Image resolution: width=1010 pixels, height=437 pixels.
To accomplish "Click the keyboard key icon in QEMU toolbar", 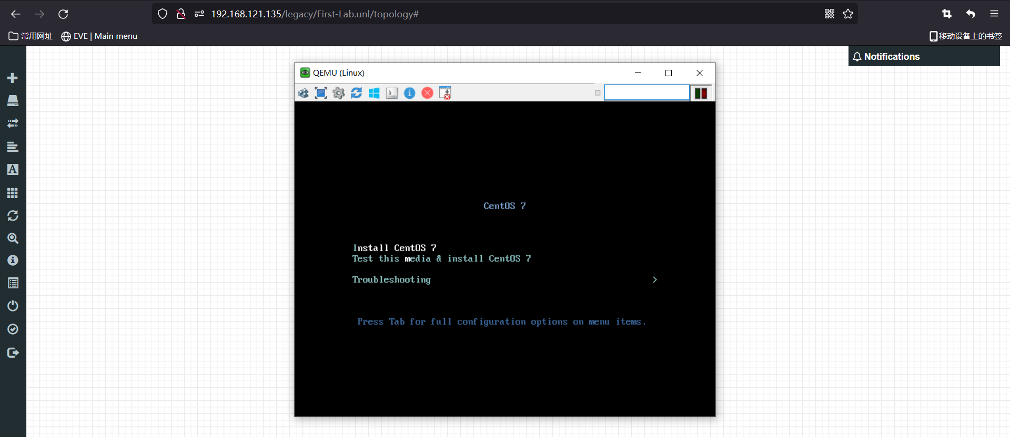I will [392, 93].
